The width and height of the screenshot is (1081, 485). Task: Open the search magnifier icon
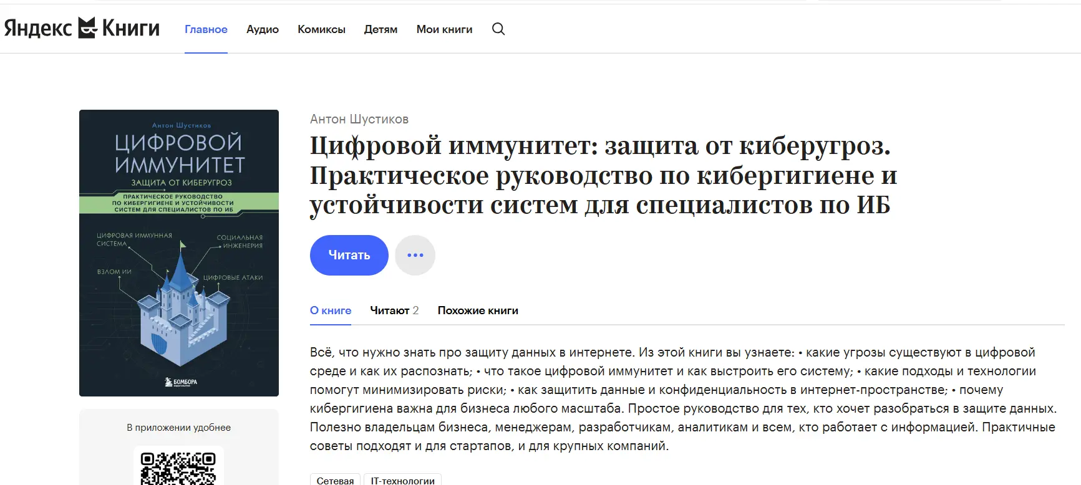[x=498, y=29]
